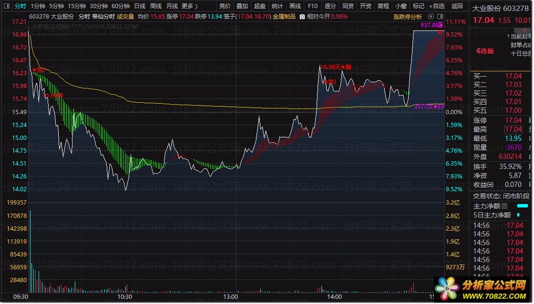Click the 主力净额 cyan bar

click(x=523, y=206)
